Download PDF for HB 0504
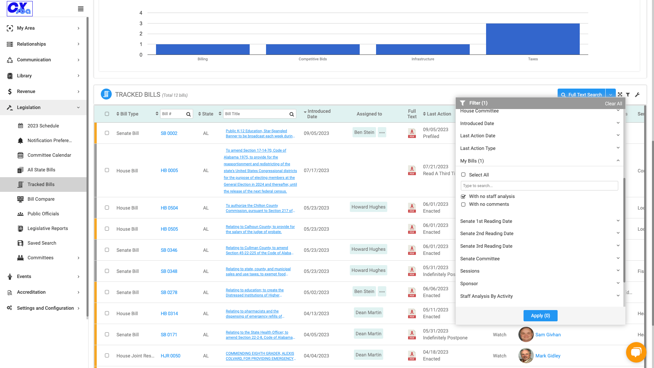The height and width of the screenshot is (368, 654). 412,208
